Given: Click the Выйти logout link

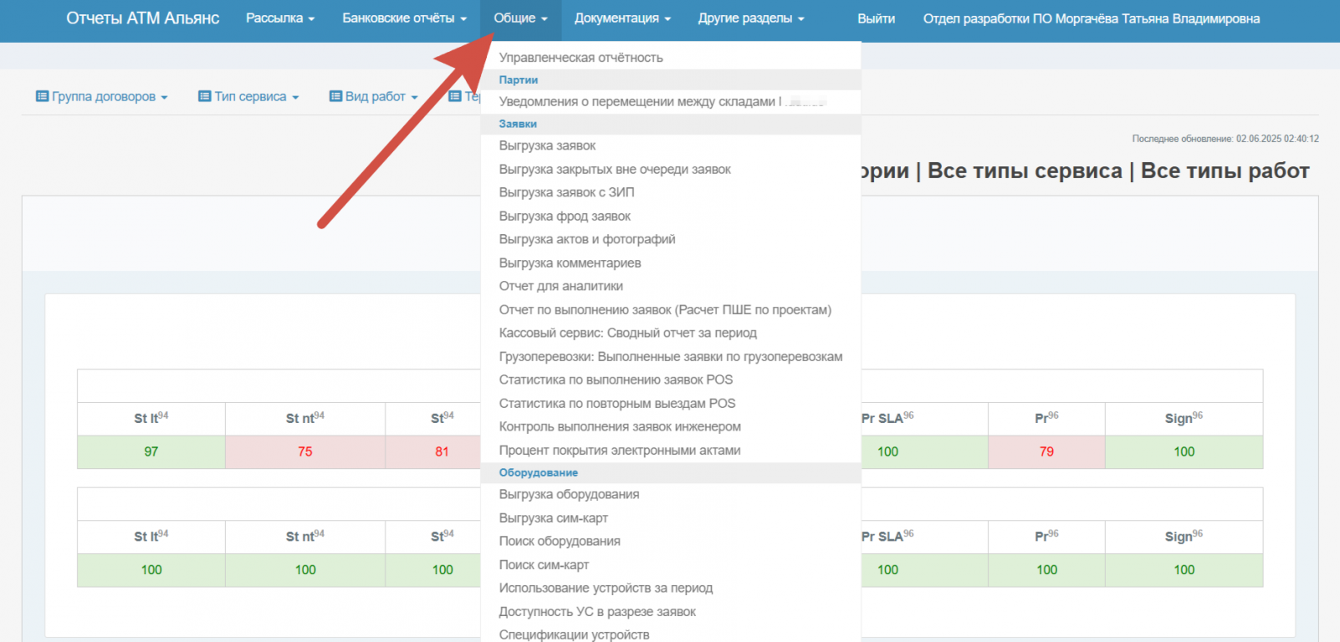Looking at the screenshot, I should pos(876,18).
